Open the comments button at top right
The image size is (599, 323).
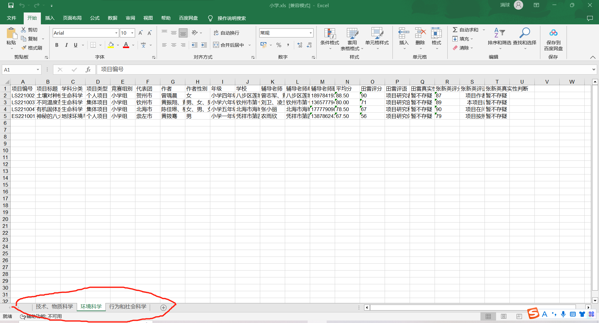(590, 18)
